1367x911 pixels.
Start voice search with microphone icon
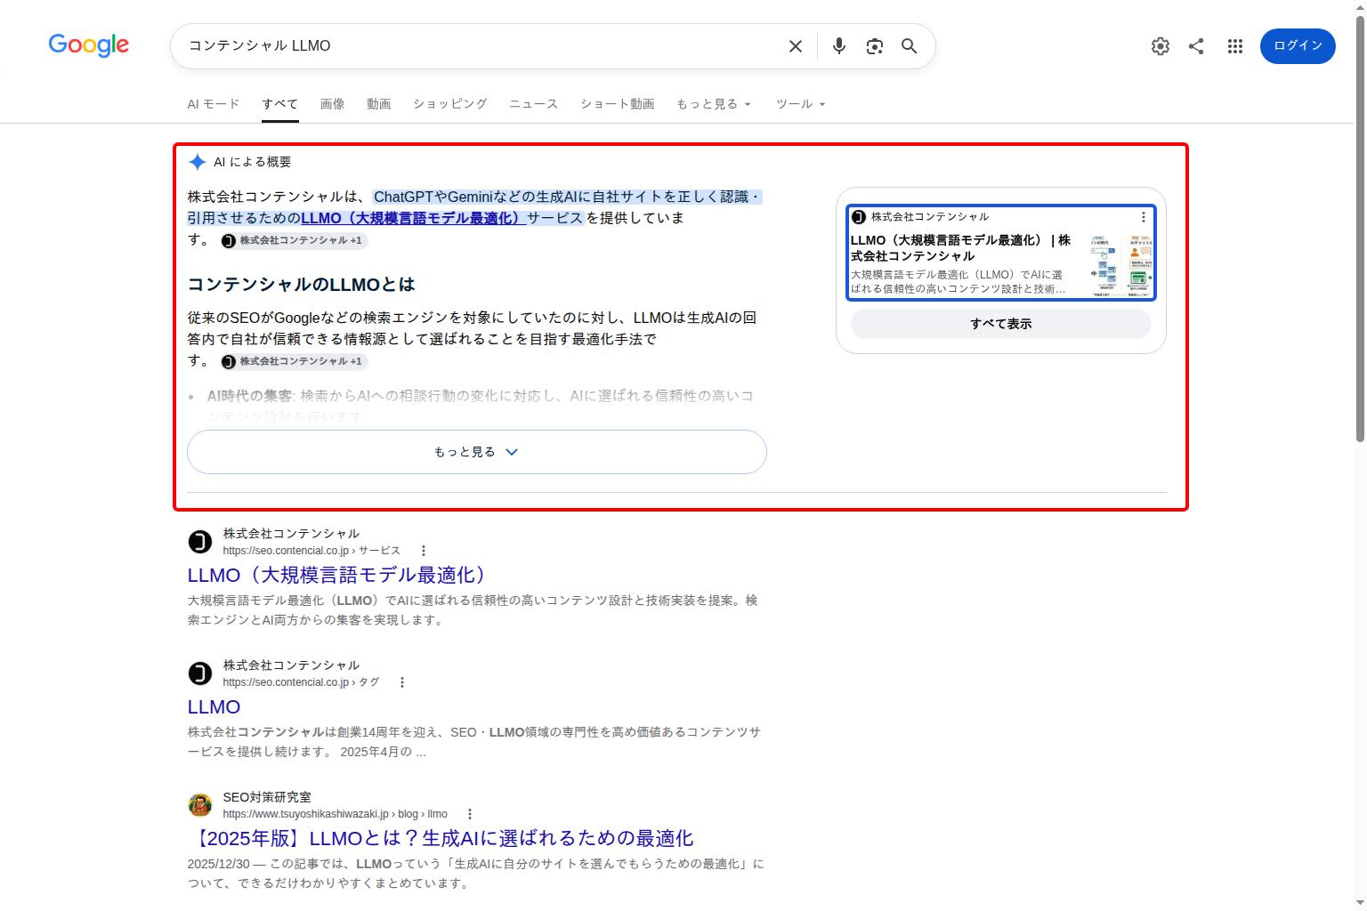click(x=838, y=46)
